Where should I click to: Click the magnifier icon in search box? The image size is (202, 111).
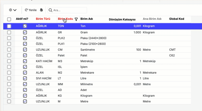tap(50, 10)
